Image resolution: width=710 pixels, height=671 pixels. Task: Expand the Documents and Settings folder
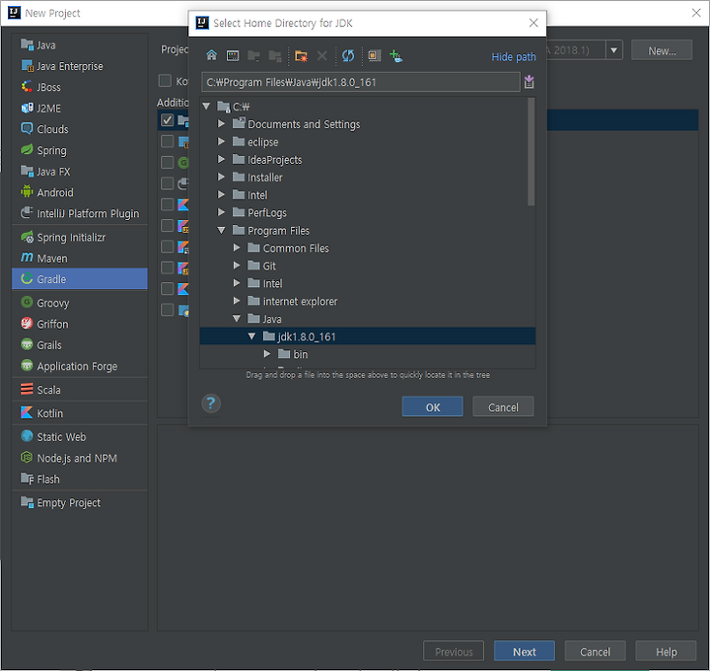(221, 123)
